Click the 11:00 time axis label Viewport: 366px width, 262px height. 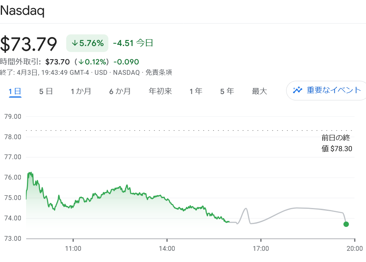pyautogui.click(x=73, y=248)
